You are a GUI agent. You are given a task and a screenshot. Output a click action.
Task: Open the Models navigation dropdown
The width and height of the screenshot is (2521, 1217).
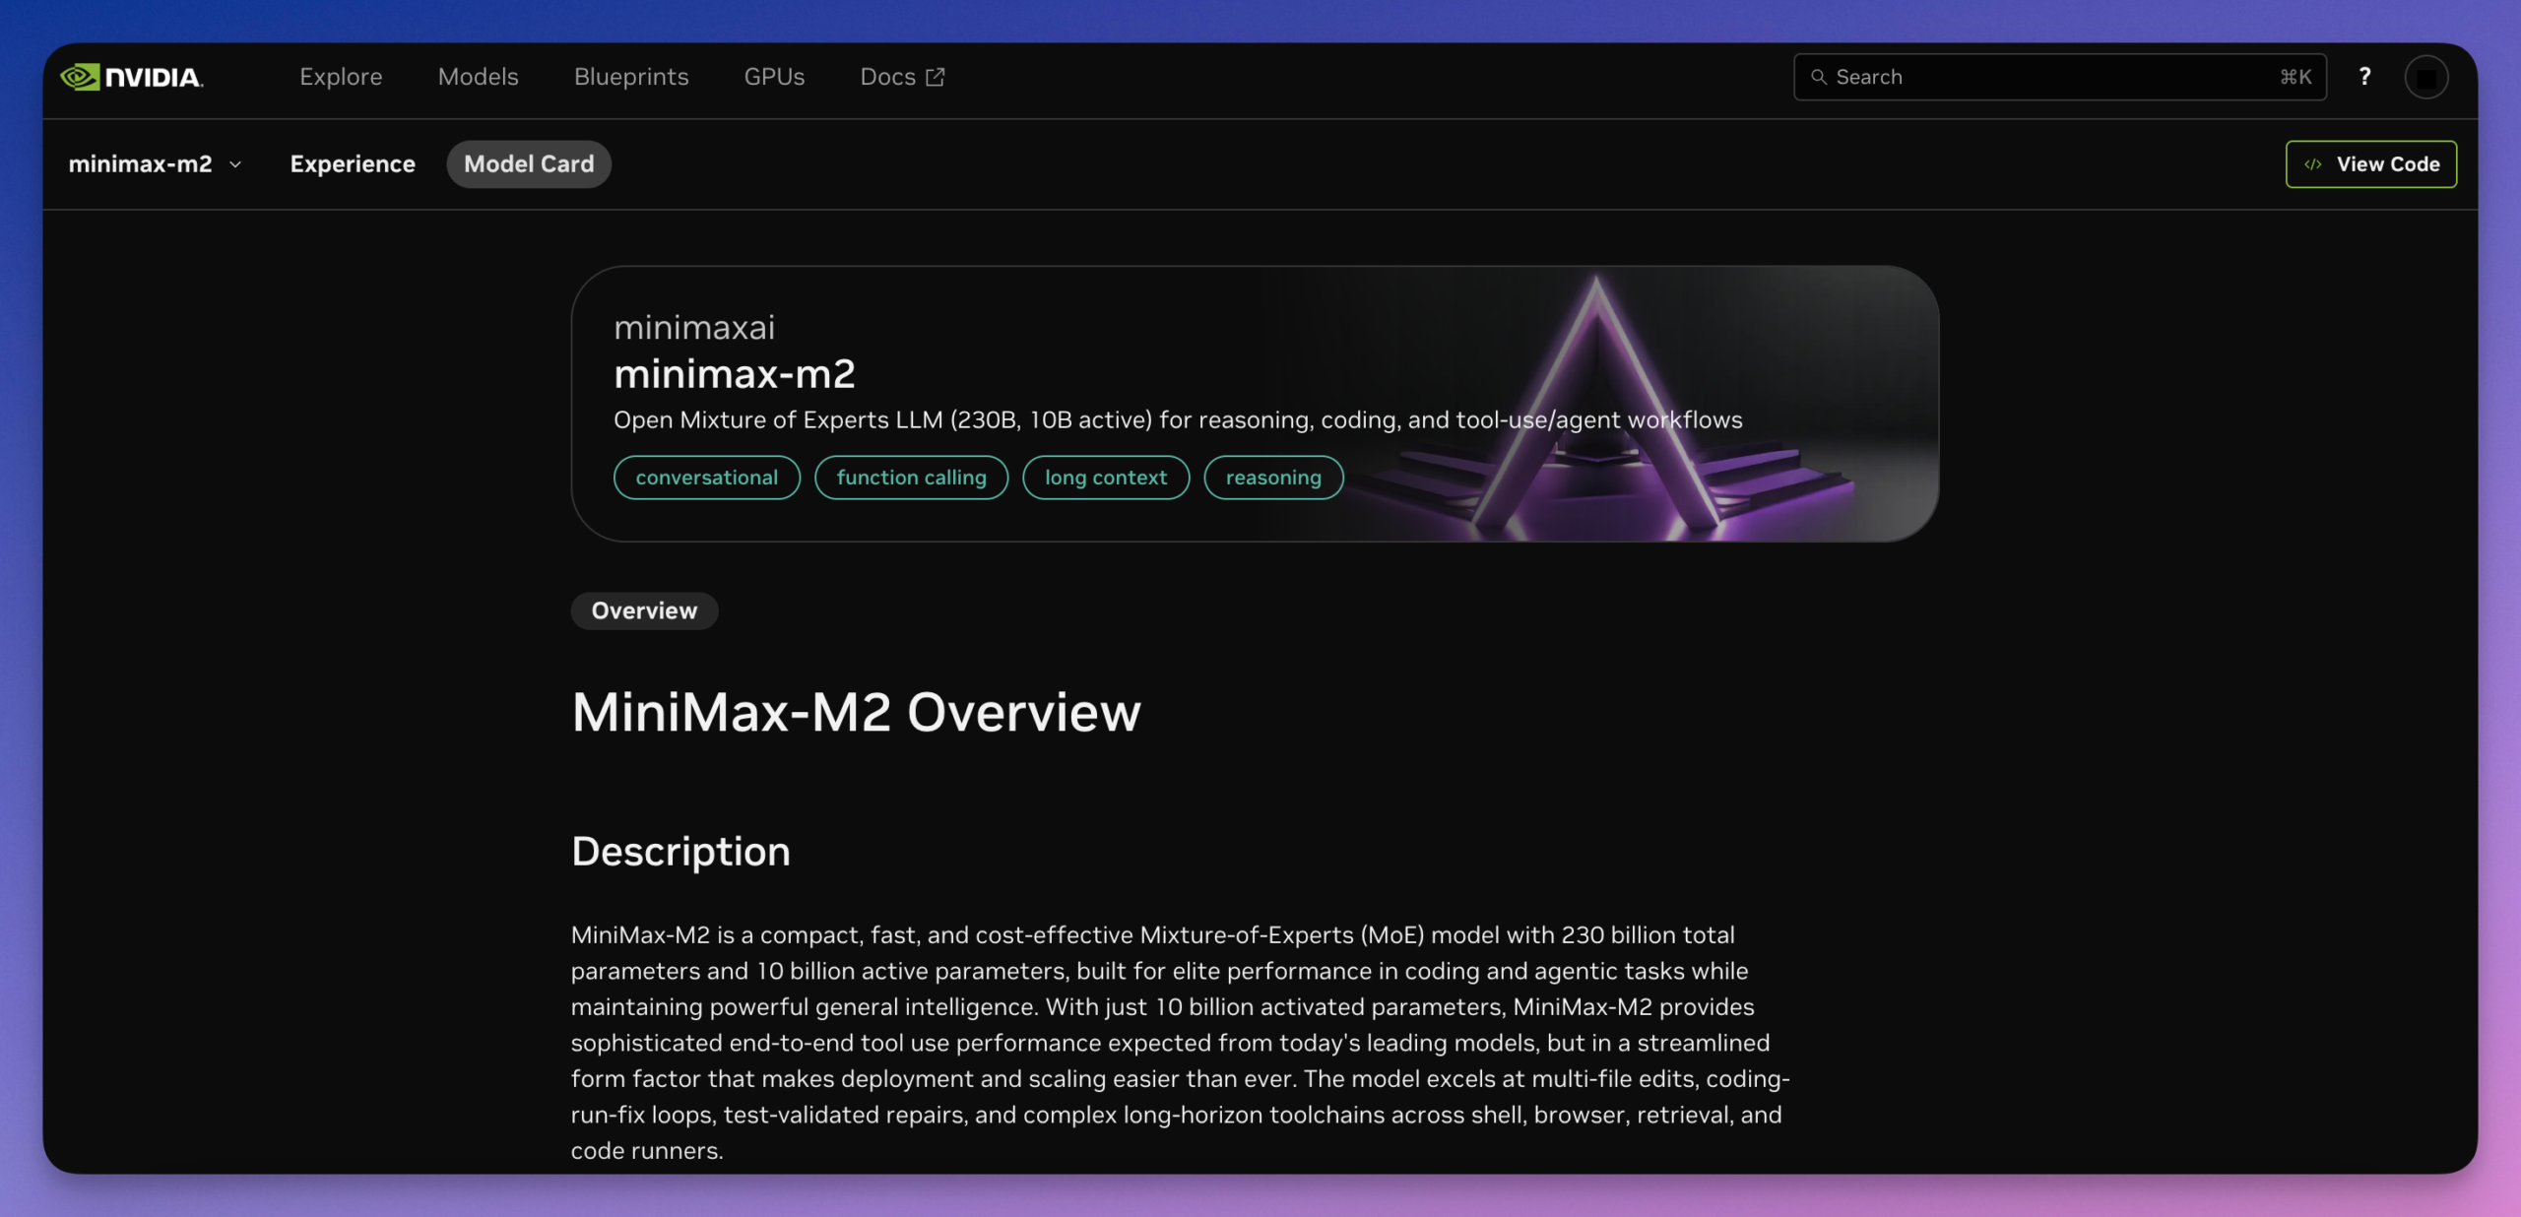point(478,76)
